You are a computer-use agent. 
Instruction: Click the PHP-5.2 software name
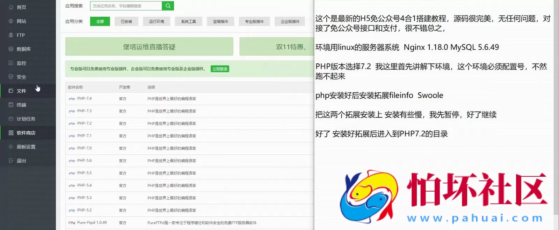pos(85,210)
